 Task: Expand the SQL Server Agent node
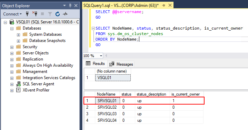click(x=12, y=84)
